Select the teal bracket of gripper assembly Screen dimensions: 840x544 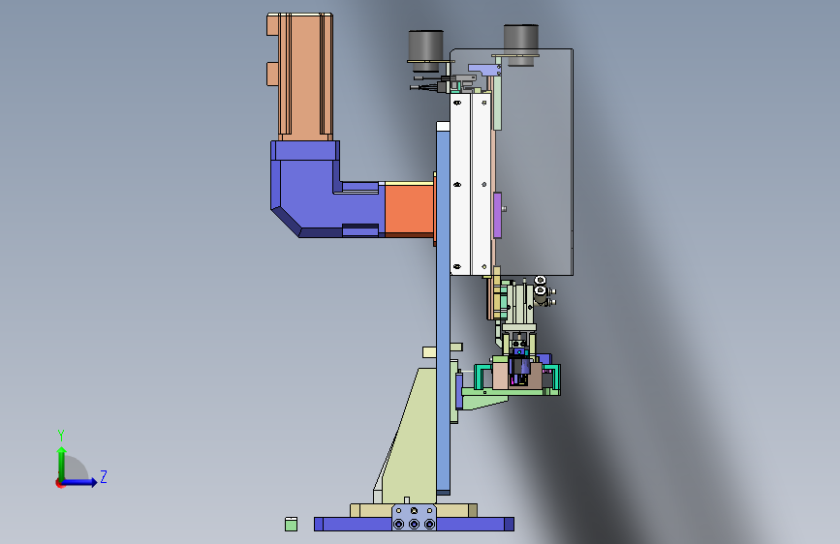click(x=482, y=377)
